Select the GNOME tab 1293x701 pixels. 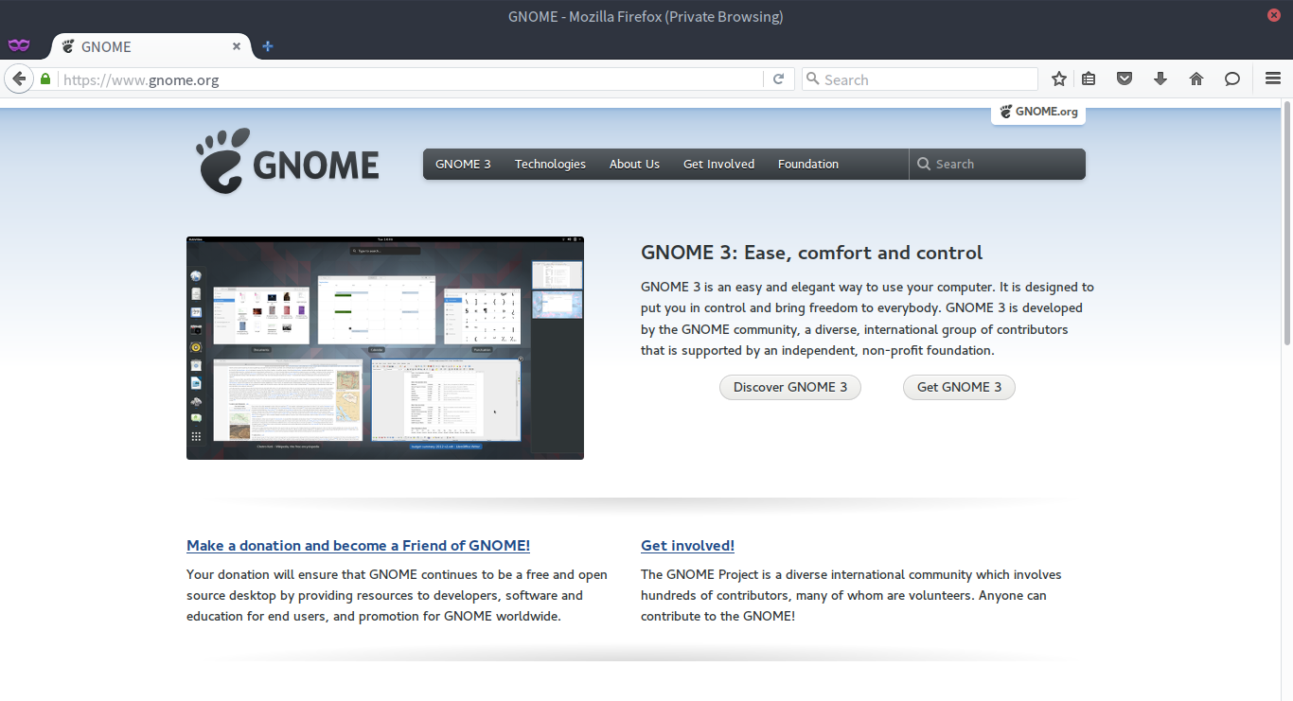pos(151,46)
